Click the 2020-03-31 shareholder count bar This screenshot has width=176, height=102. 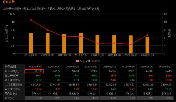point(97,44)
